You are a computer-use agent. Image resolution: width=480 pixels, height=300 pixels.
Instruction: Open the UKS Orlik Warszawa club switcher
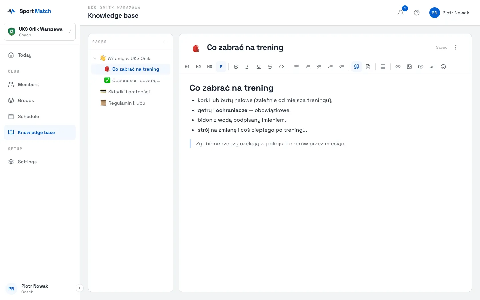tap(40, 32)
